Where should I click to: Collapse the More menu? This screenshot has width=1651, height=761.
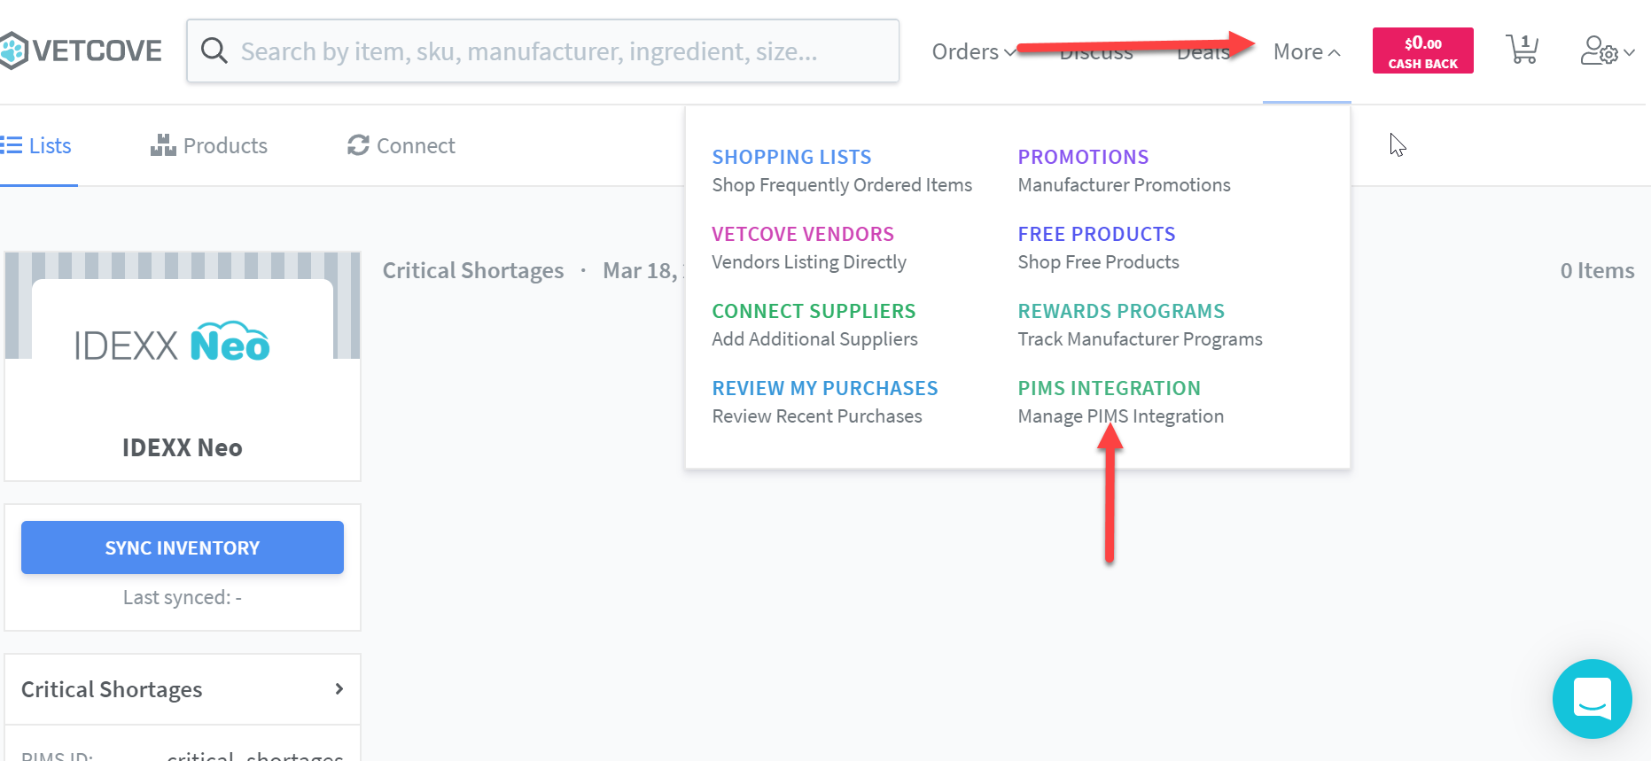point(1306,51)
